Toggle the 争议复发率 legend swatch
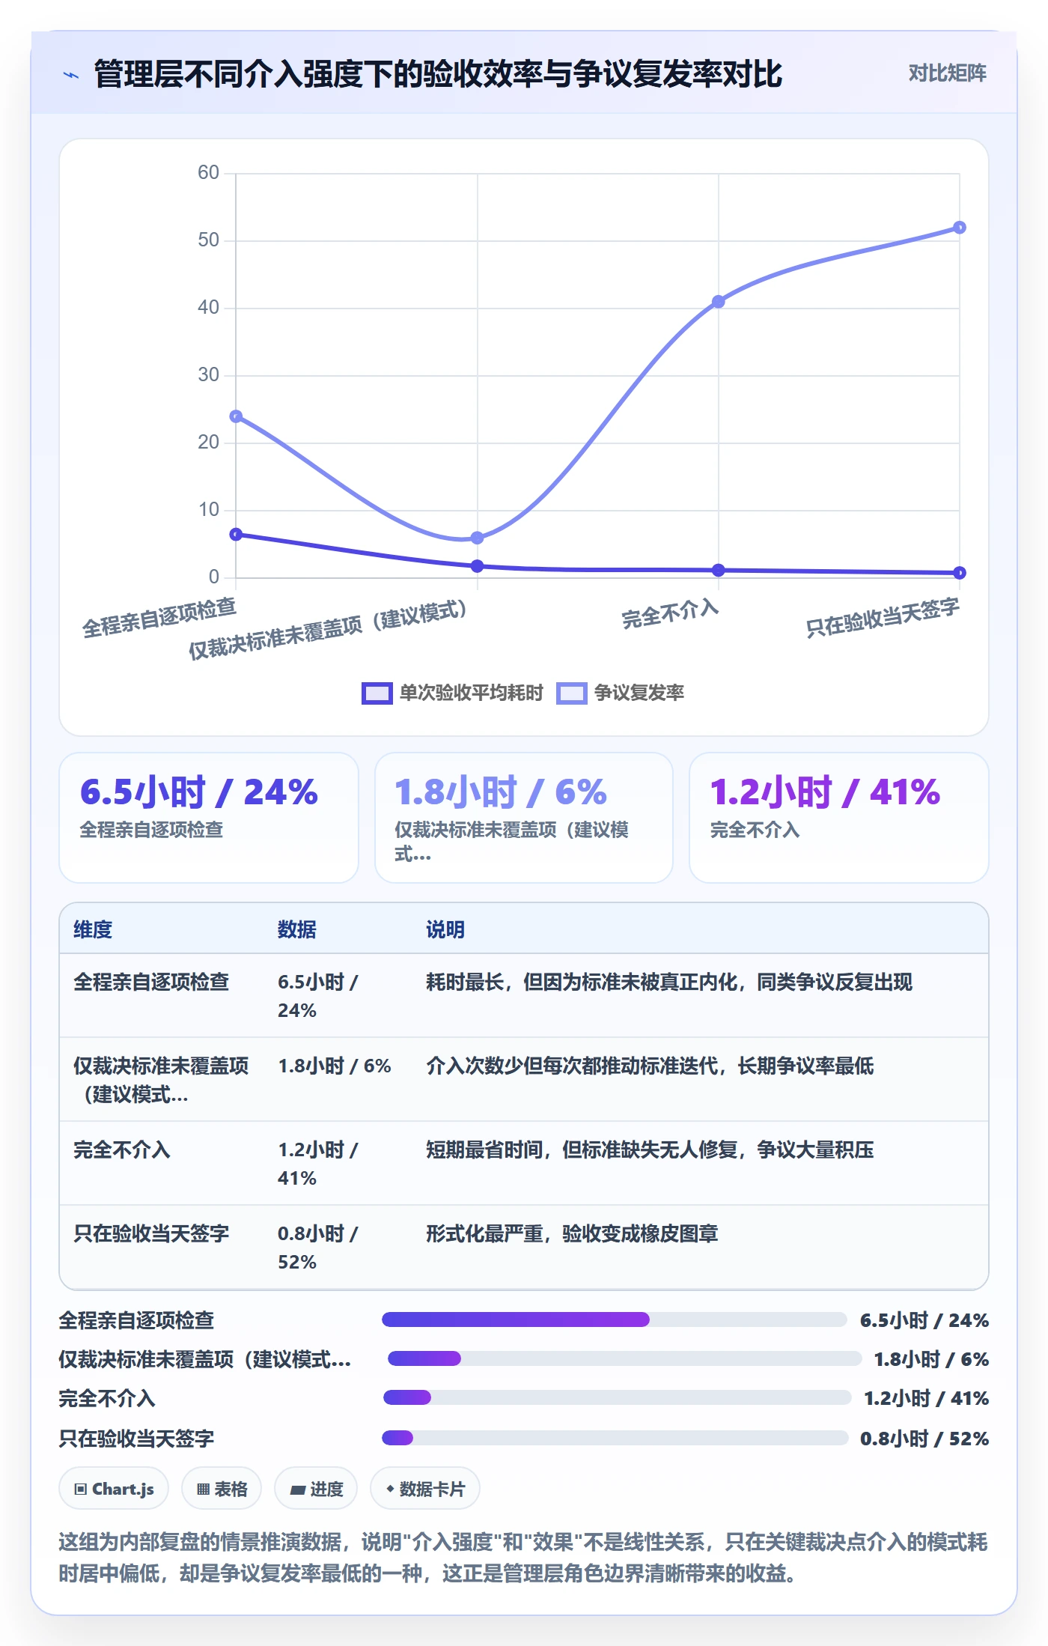This screenshot has height=1646, width=1048. click(572, 693)
